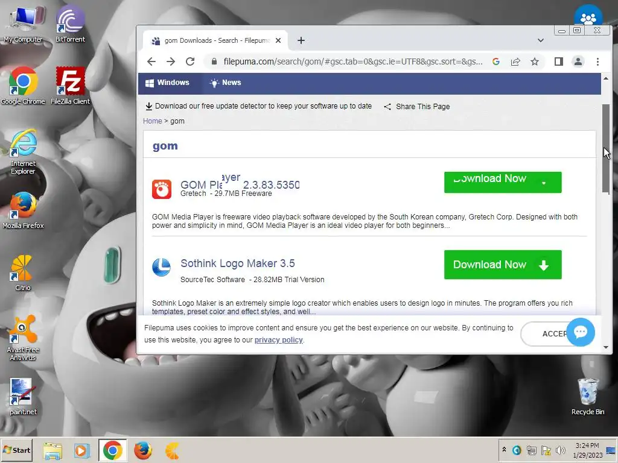Click the Action Center flag tray icon
Image resolution: width=618 pixels, height=463 pixels.
click(x=546, y=450)
